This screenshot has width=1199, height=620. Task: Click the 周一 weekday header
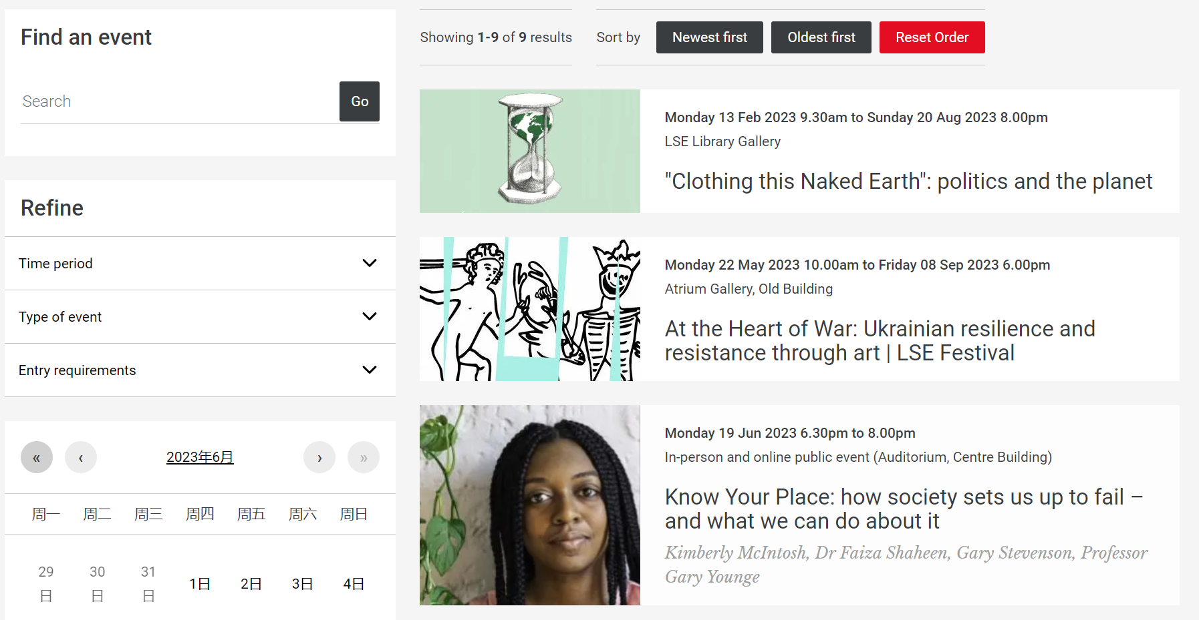(x=46, y=514)
